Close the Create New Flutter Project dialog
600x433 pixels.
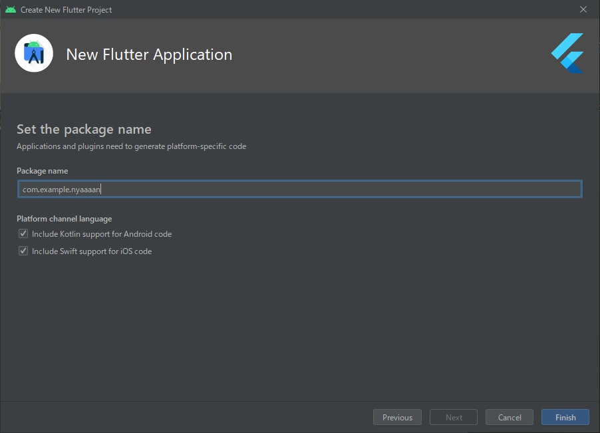[583, 9]
